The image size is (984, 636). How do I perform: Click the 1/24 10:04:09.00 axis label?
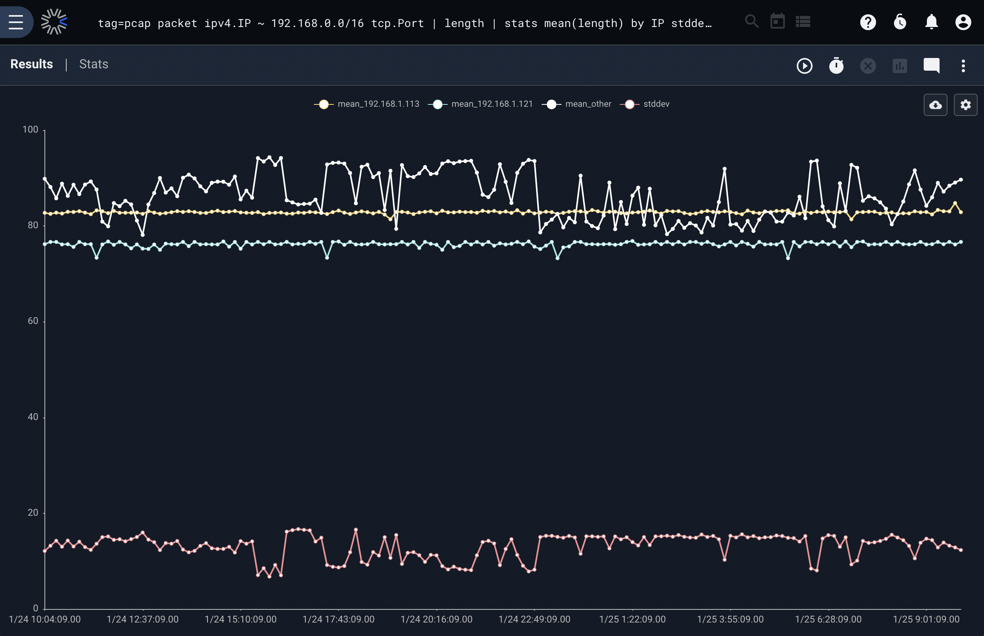[x=44, y=619]
